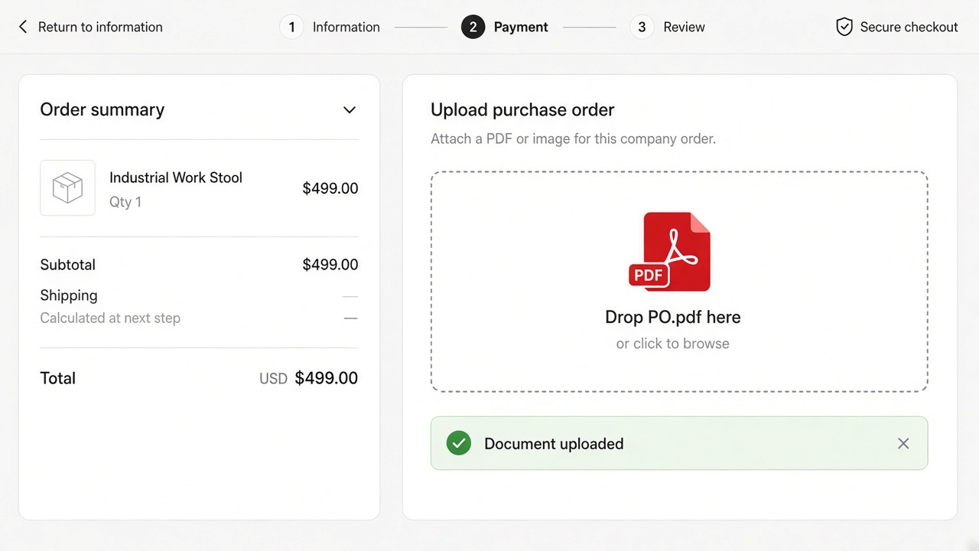Click step 3 number circle

[642, 27]
